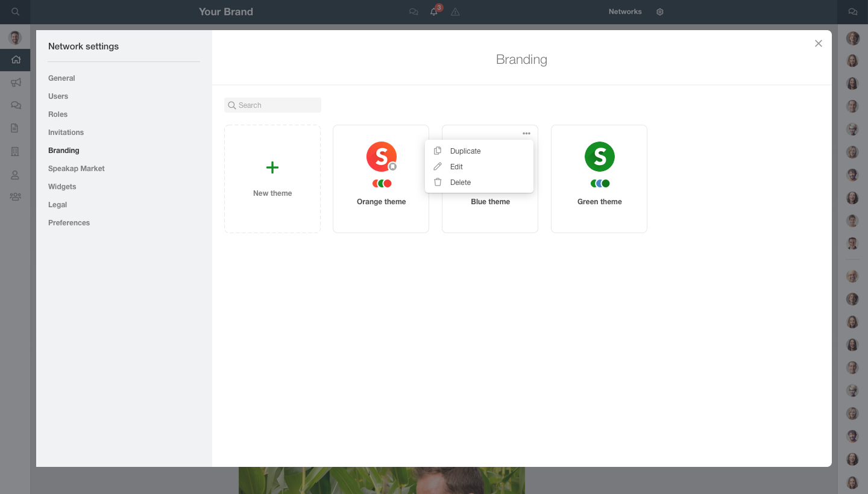Open the search icon in top-left corner
868x494 pixels.
15,11
